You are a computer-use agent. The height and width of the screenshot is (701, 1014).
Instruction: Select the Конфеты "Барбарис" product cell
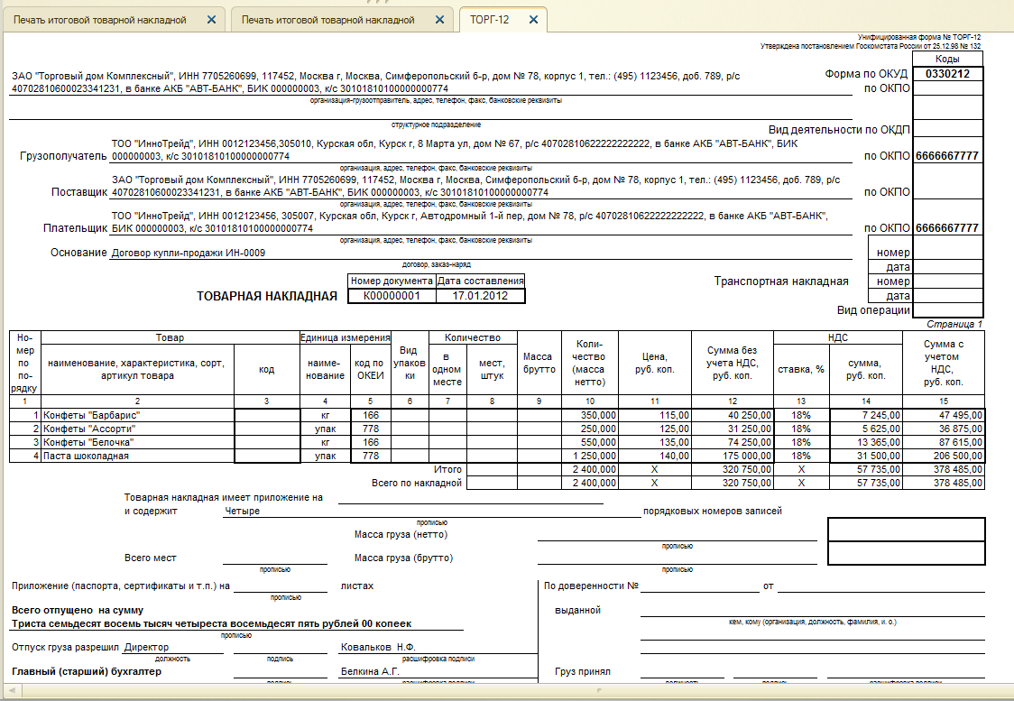(137, 415)
